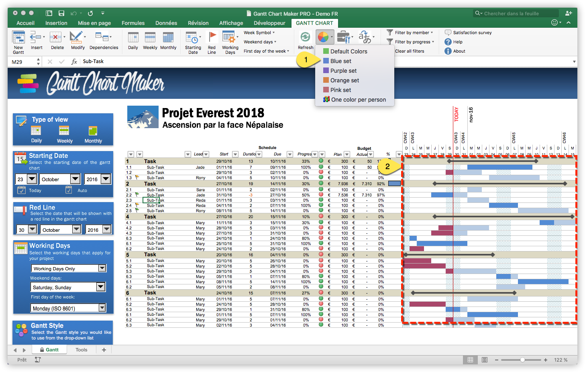585x372 pixels.
Task: Choose Default Colors green swatch entry
Action: coord(345,51)
